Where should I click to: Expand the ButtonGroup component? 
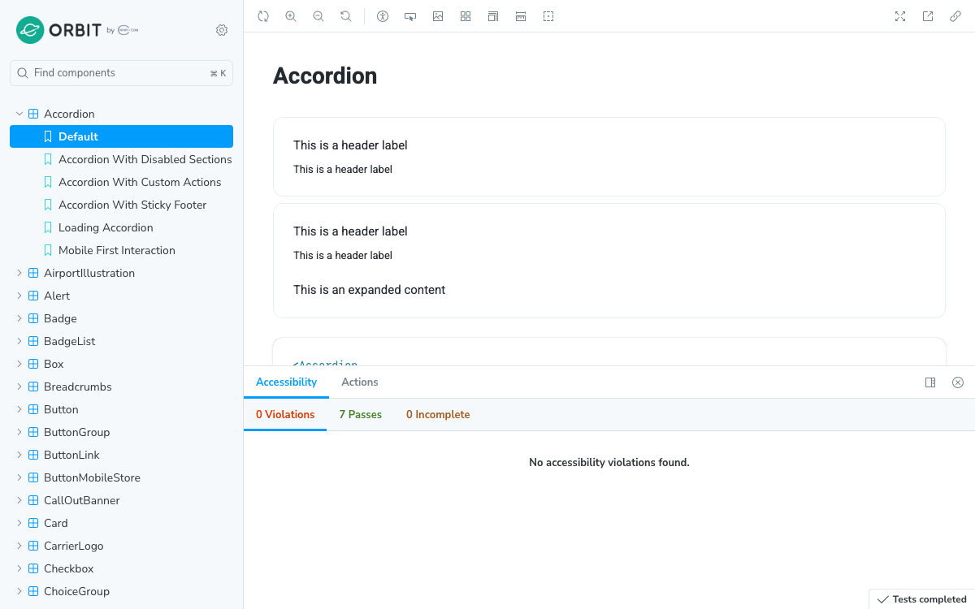[121, 432]
